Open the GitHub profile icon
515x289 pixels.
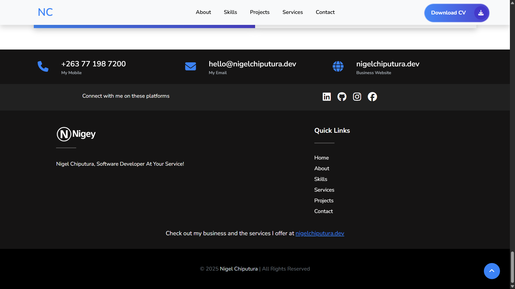[342, 97]
